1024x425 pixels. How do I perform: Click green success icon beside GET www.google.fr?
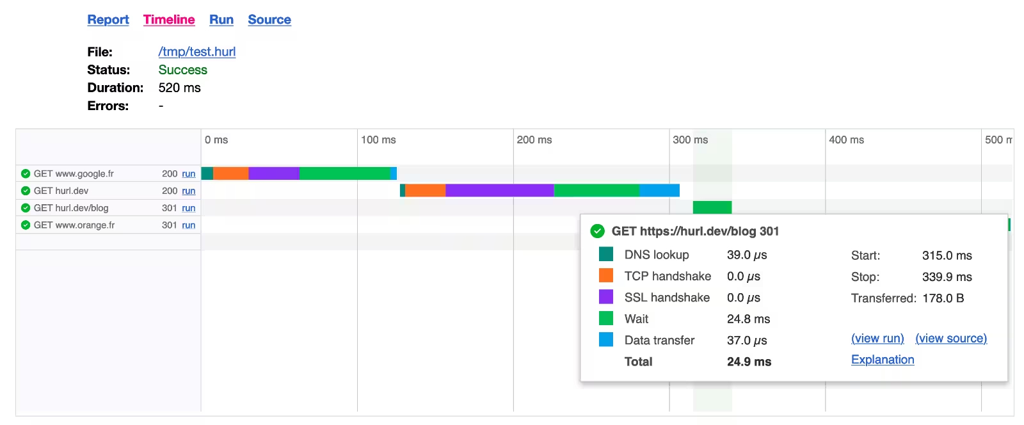(x=26, y=173)
